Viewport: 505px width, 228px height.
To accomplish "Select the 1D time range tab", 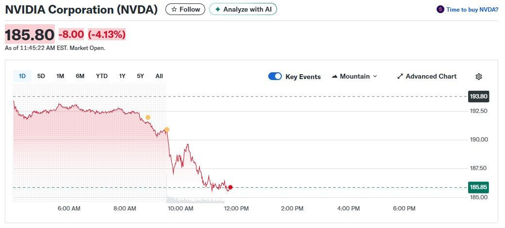I will pyautogui.click(x=22, y=76).
